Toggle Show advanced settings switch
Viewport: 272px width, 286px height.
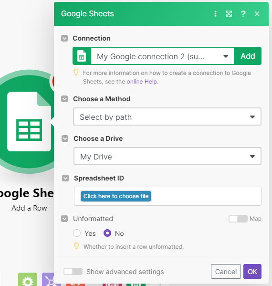pyautogui.click(x=73, y=272)
